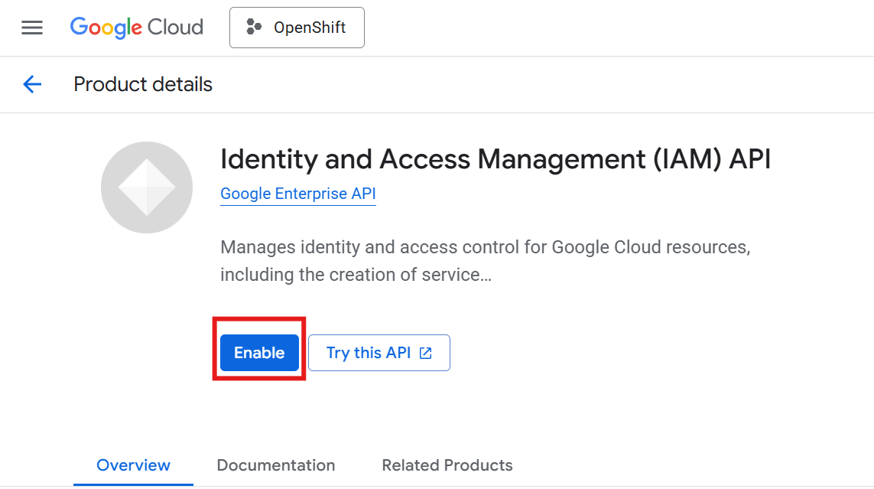Select the Related Products tab

coord(447,465)
